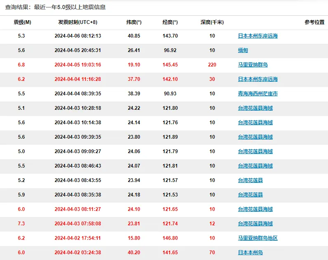
Task: Open 台湾花莲县海域 link for 10:14:38 quake
Action: coord(255,123)
